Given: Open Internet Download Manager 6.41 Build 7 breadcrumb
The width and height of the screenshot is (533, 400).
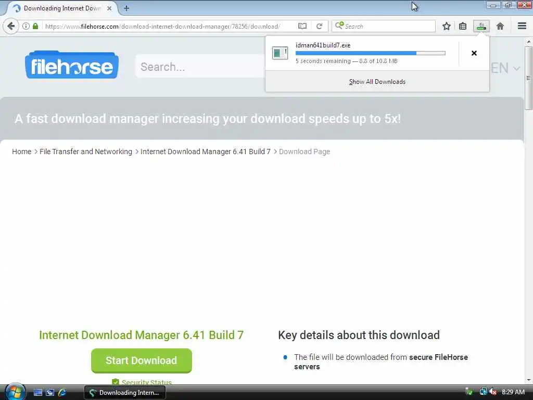Looking at the screenshot, I should tap(205, 152).
